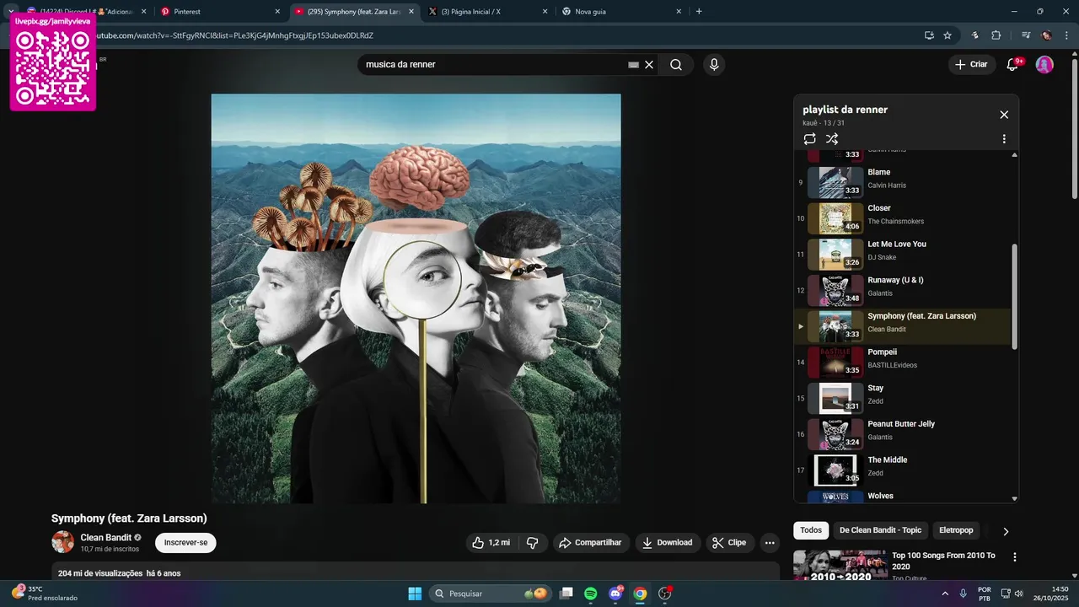This screenshot has height=607, width=1079.
Task: Open the Clean Bandit channel name link
Action: click(x=106, y=538)
